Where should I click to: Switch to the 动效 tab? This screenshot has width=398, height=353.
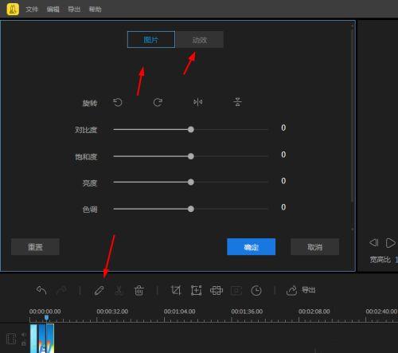point(200,40)
